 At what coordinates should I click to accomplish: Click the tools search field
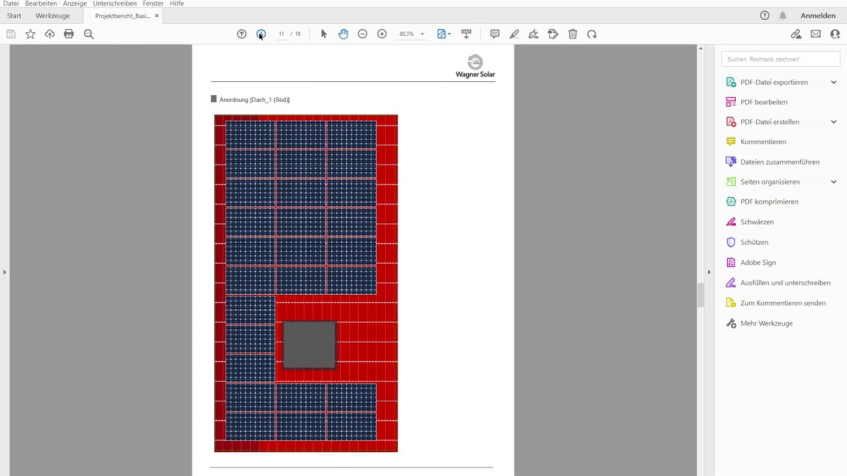click(x=780, y=59)
